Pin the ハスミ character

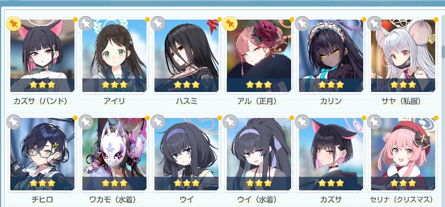[158, 23]
